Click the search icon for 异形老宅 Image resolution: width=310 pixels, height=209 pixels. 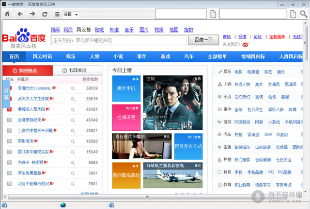(73, 142)
